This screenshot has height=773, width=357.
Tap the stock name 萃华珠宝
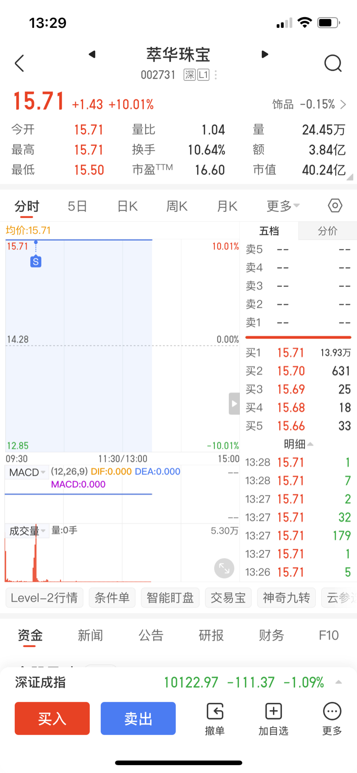pyautogui.click(x=178, y=55)
